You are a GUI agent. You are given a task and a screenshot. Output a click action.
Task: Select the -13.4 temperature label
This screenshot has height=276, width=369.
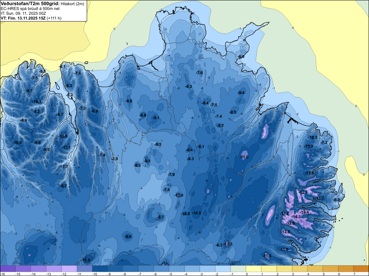click(x=304, y=212)
